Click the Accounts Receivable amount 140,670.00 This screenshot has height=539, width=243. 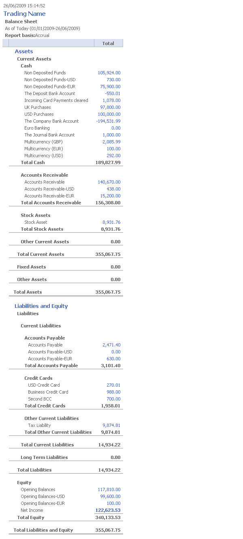click(109, 182)
